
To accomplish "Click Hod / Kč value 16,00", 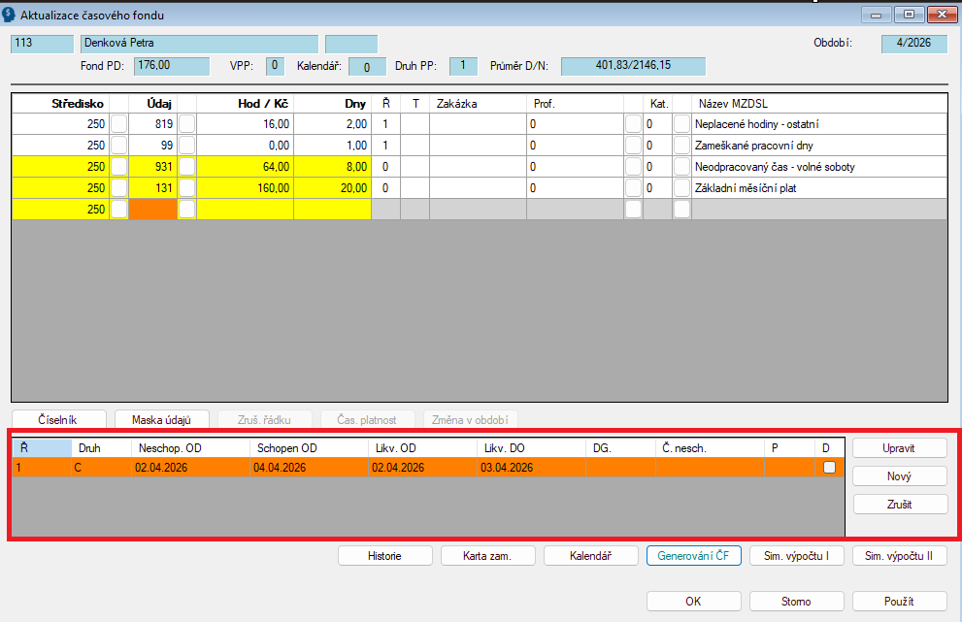I will point(245,124).
